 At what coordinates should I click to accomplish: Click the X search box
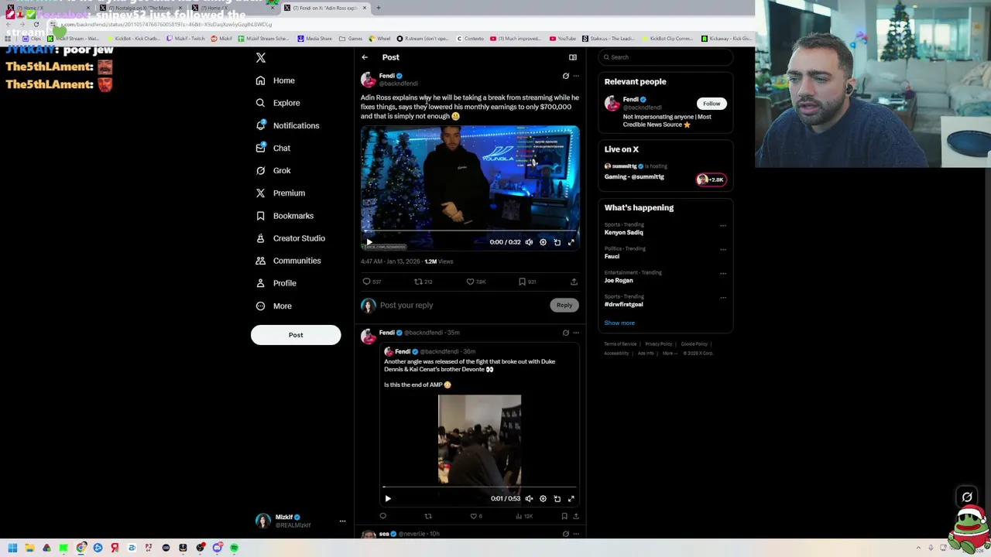[x=666, y=57]
